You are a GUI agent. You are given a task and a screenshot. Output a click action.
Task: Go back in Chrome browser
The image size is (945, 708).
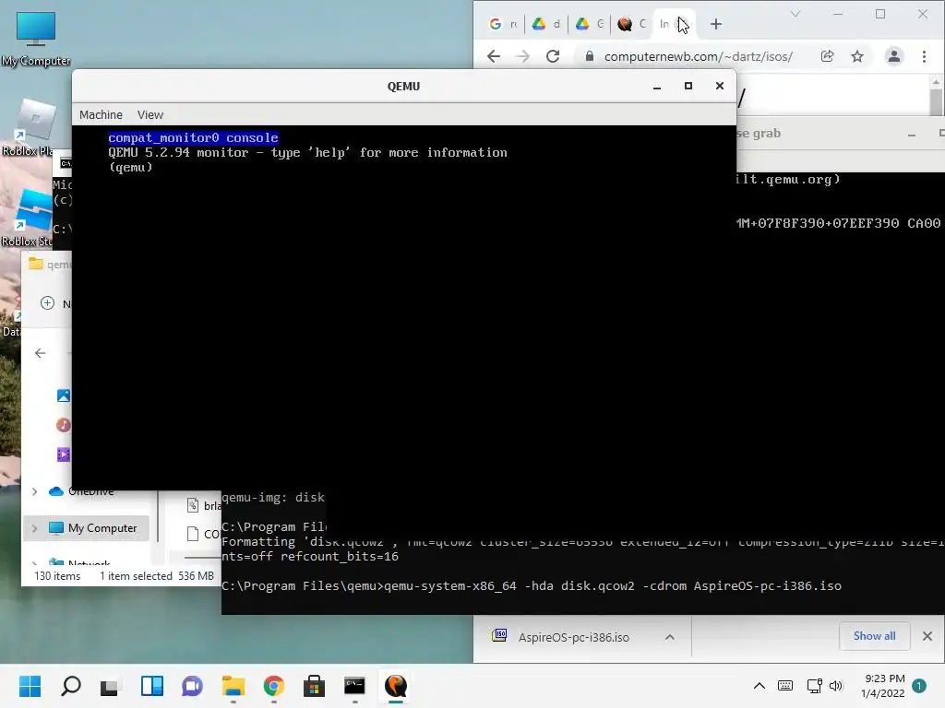494,56
